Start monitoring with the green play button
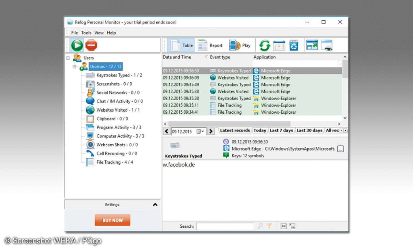This screenshot has height=248, width=413. pyautogui.click(x=77, y=45)
